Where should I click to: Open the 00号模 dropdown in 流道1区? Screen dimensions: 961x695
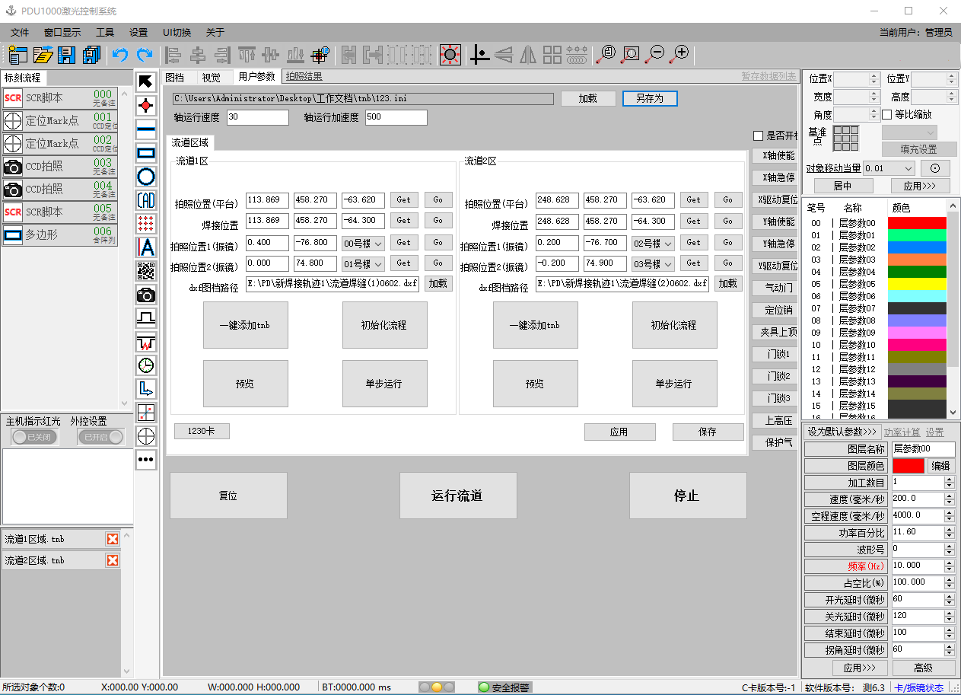(364, 243)
